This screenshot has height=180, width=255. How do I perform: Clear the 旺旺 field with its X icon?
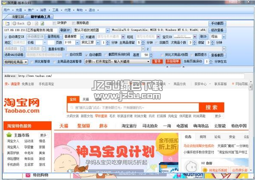point(158,37)
